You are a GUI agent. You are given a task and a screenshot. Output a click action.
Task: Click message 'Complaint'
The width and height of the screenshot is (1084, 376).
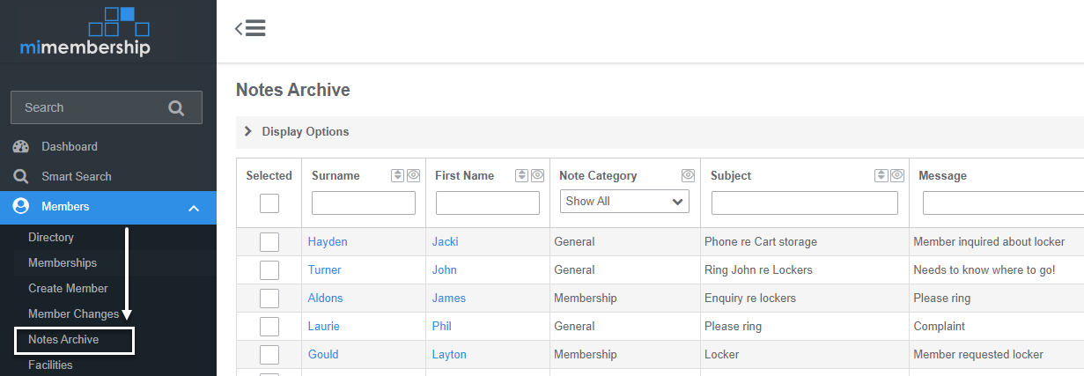coord(940,327)
